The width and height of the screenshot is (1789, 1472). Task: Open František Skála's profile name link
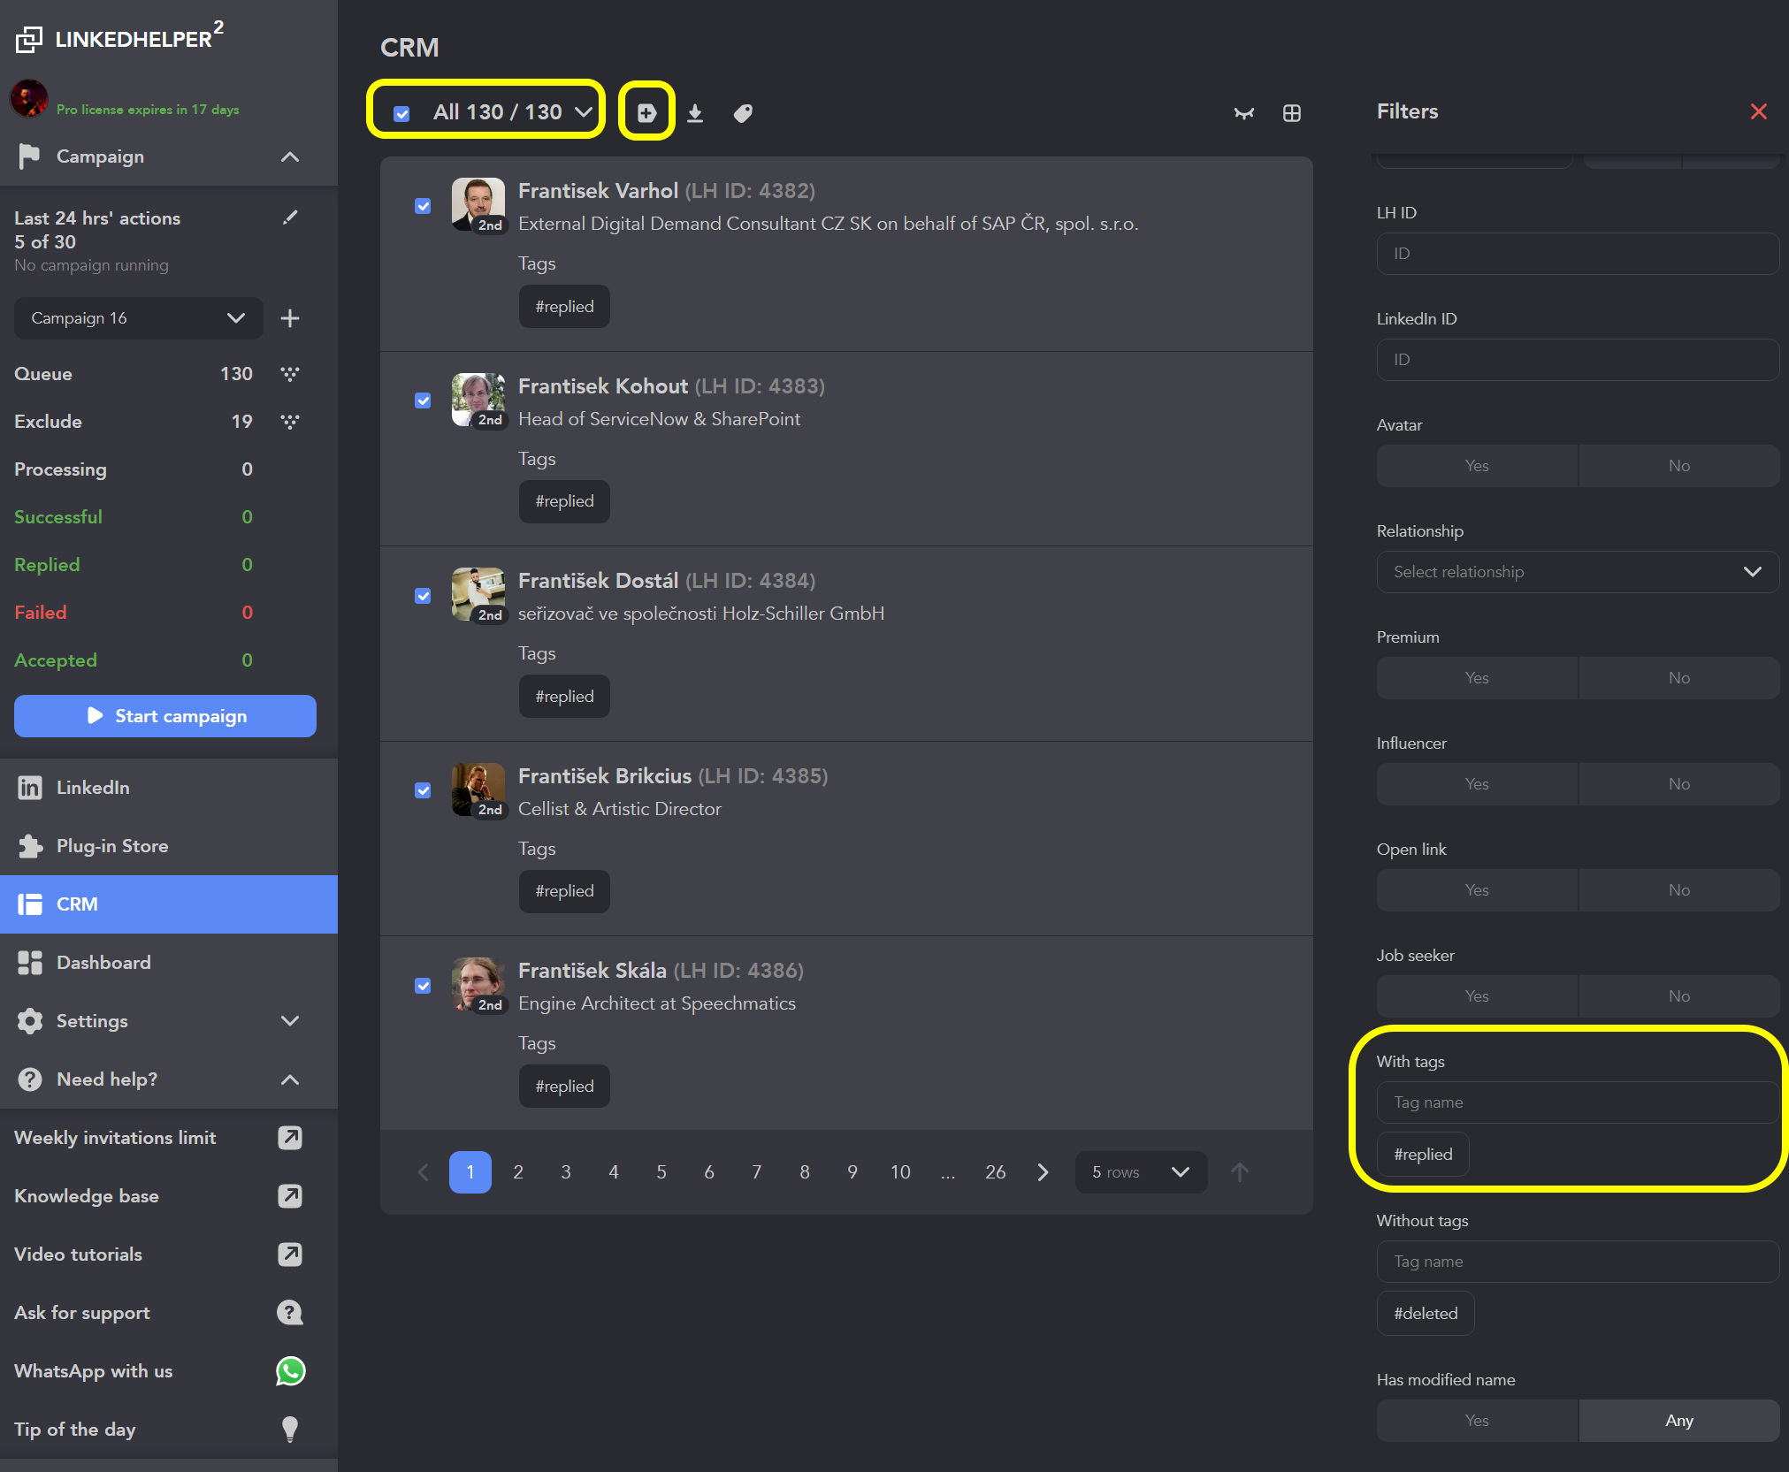593,971
